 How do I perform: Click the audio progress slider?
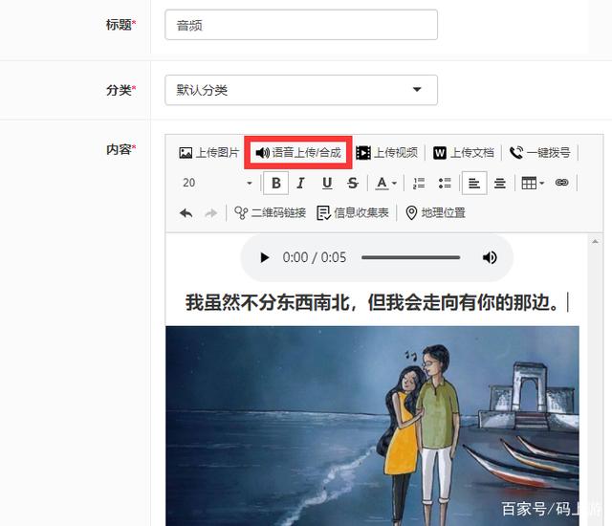click(410, 257)
